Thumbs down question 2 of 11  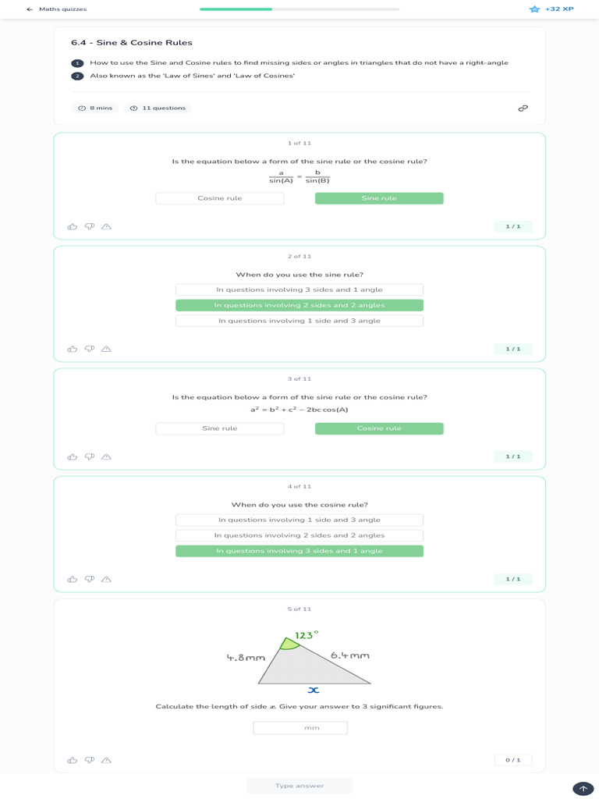click(x=90, y=349)
